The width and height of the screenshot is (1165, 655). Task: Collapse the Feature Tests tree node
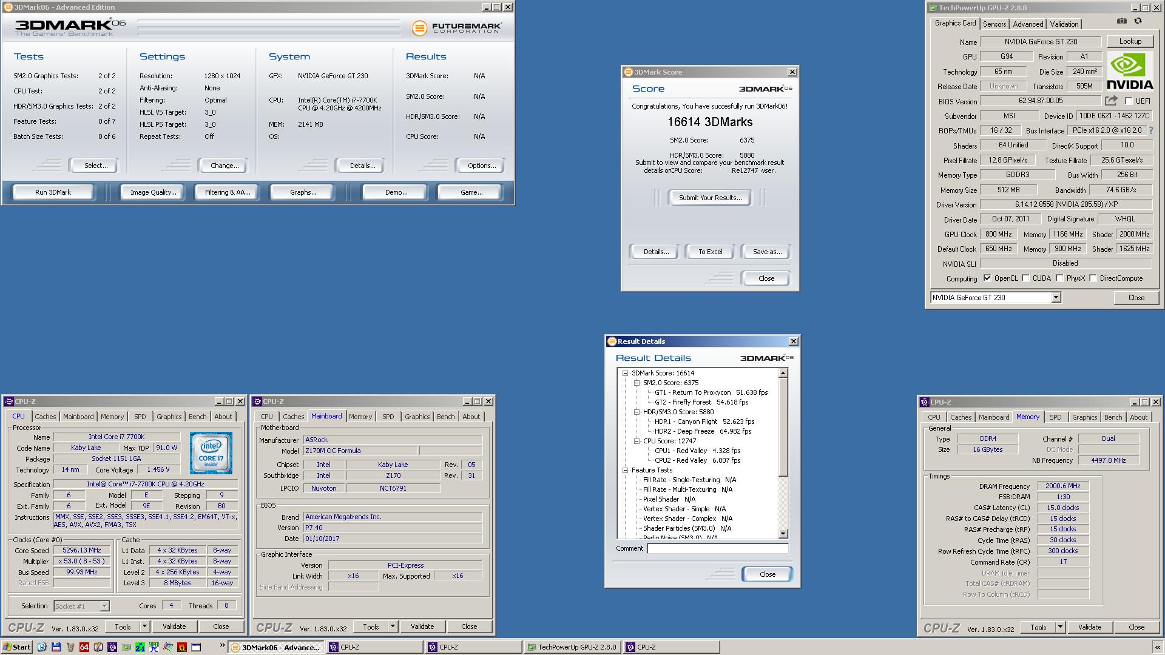point(625,471)
